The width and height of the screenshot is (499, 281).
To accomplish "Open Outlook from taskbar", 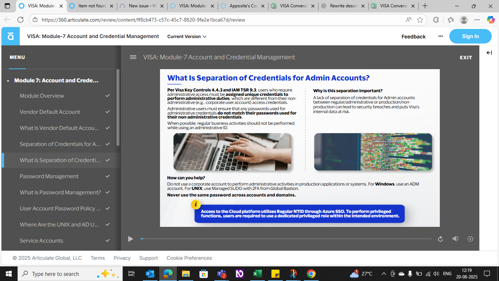I will coord(150,274).
